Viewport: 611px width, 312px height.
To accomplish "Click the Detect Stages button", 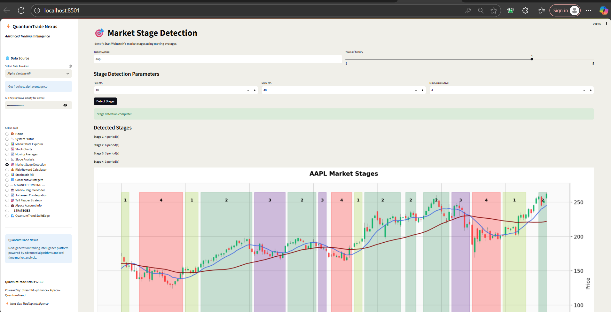I will coord(105,101).
